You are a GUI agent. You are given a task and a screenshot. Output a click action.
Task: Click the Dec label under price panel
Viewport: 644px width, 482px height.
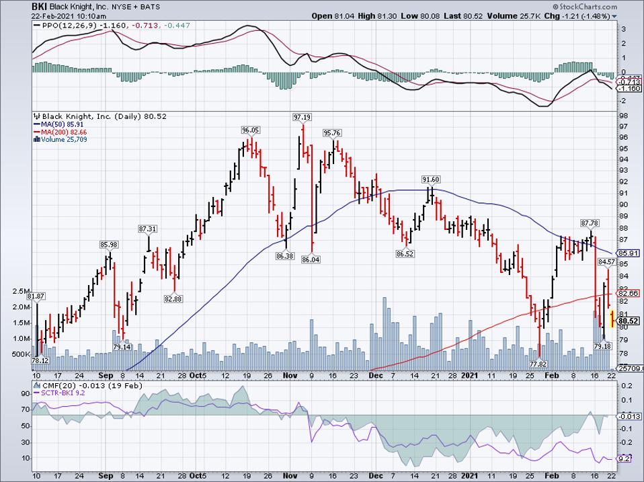pyautogui.click(x=375, y=375)
